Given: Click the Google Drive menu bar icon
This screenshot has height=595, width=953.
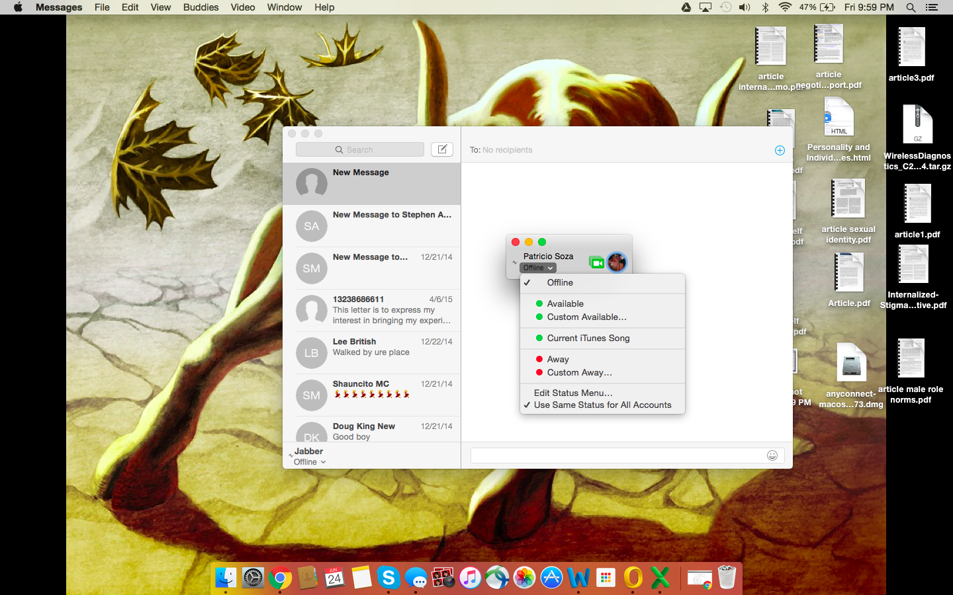Looking at the screenshot, I should [x=686, y=7].
